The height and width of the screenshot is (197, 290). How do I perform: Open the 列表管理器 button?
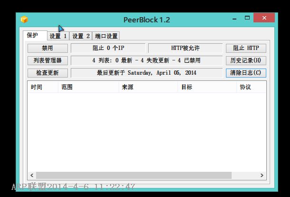coord(47,60)
